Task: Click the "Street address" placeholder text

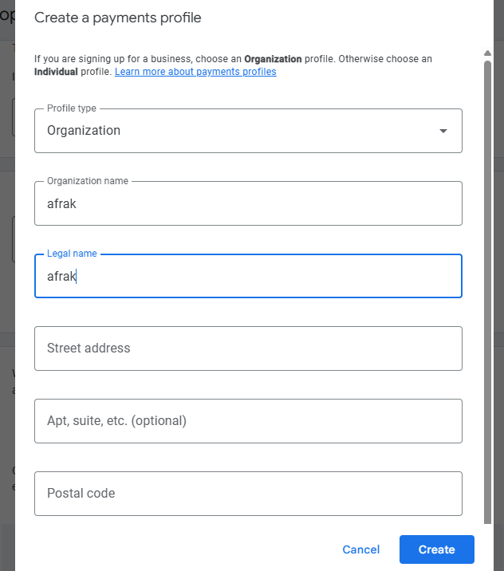Action: 89,349
